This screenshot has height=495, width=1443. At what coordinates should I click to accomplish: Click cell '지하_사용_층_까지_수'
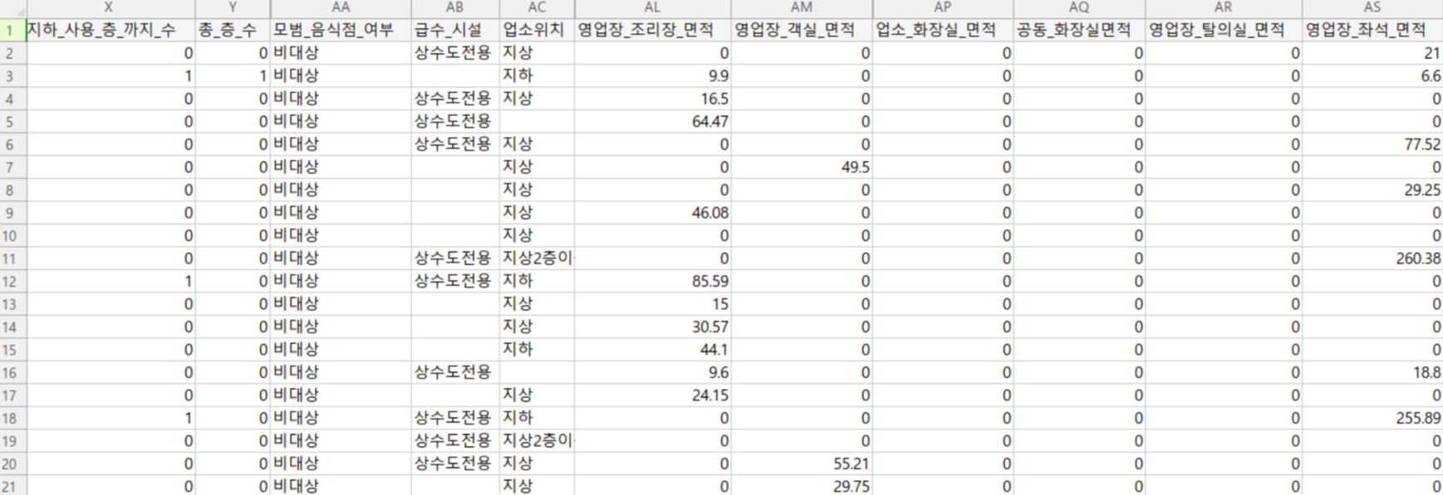tap(110, 30)
